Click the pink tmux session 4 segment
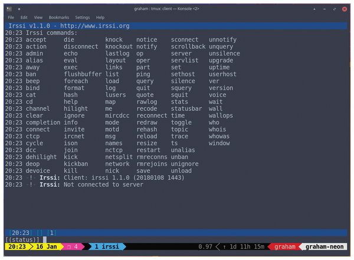The image size is (354, 260). (x=73, y=246)
